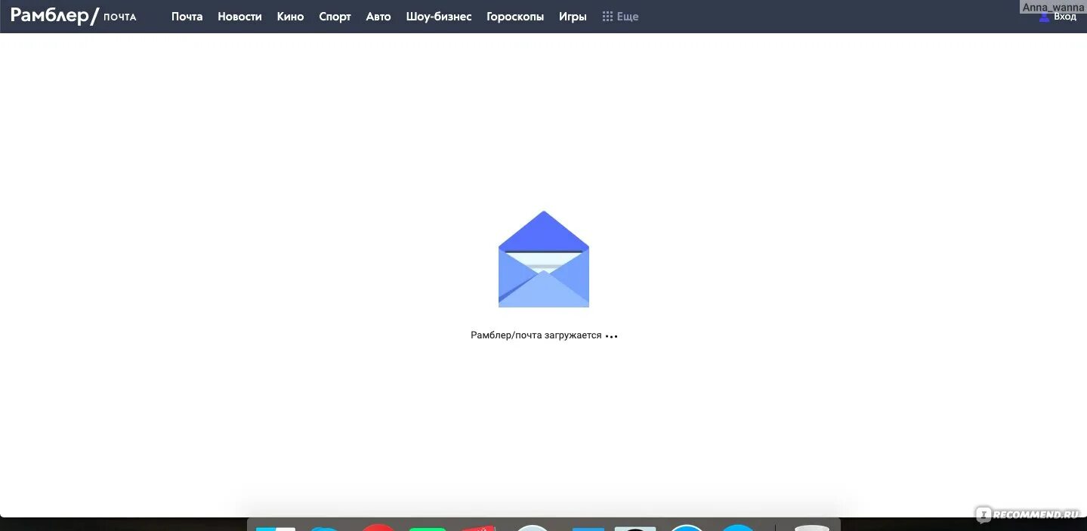Go to the Новости section
This screenshot has height=531, width=1087.
coord(239,17)
